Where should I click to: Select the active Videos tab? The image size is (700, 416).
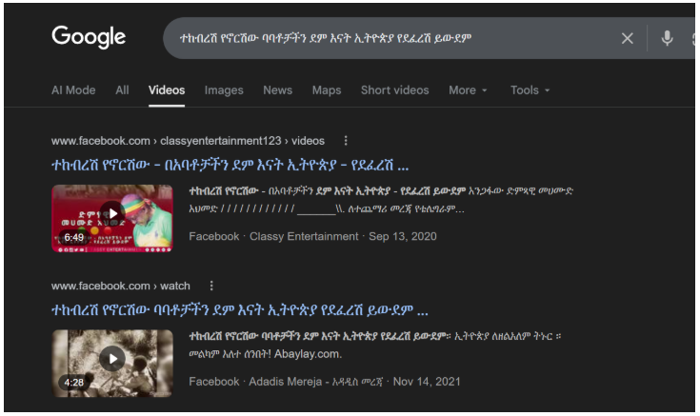point(167,90)
